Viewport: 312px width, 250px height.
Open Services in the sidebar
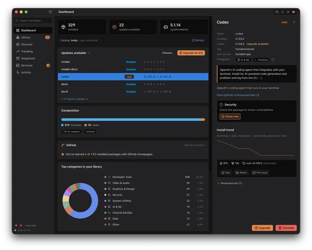33,65
